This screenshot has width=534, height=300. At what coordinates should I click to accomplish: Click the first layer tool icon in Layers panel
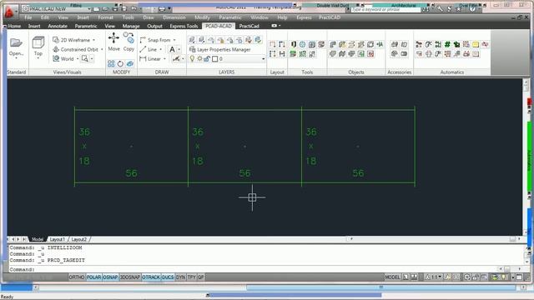click(x=192, y=40)
